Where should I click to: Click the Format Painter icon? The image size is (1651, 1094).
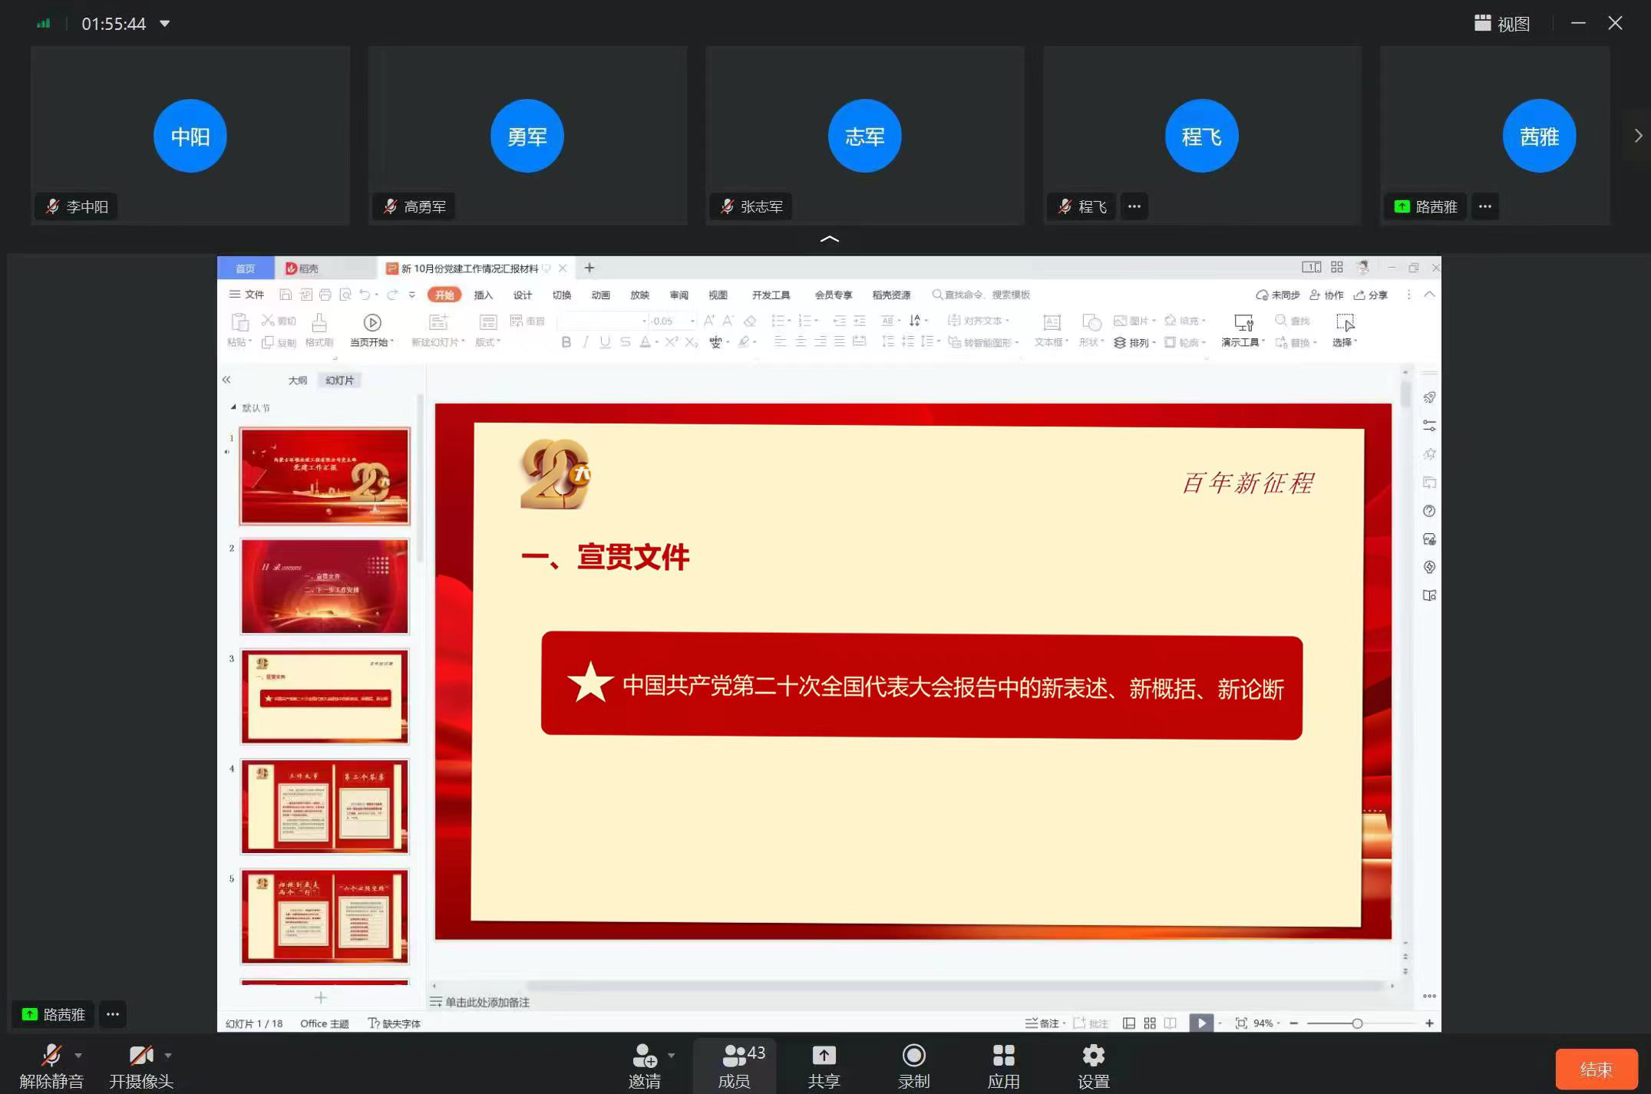(319, 323)
